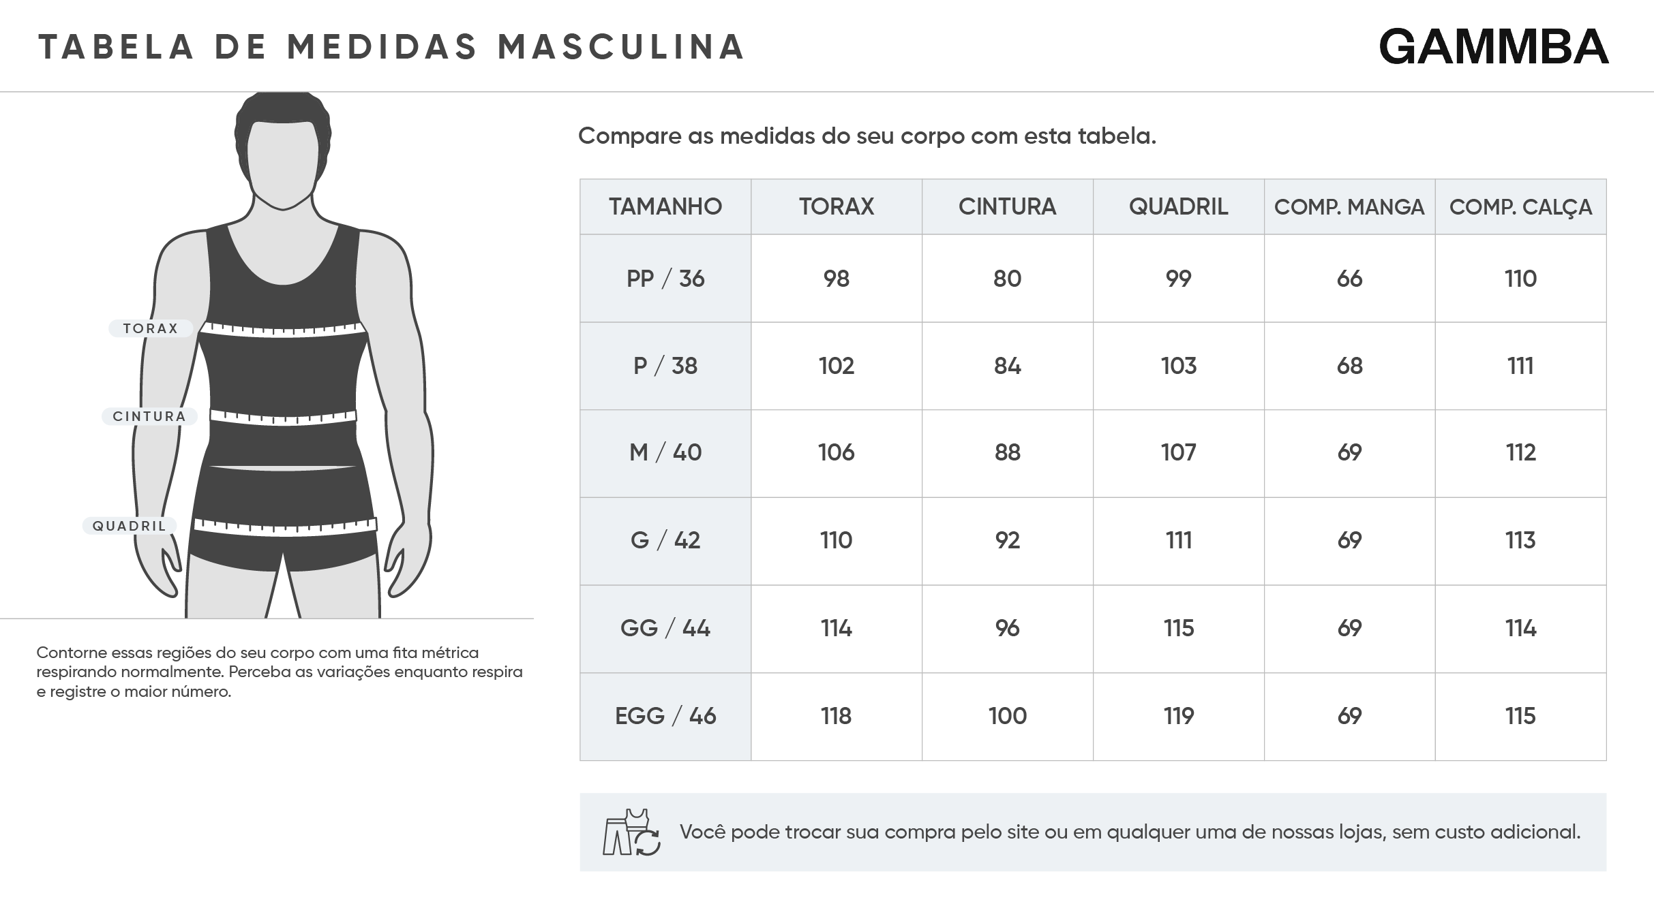Click the M / 40 size row label
The image size is (1654, 923).
click(665, 452)
